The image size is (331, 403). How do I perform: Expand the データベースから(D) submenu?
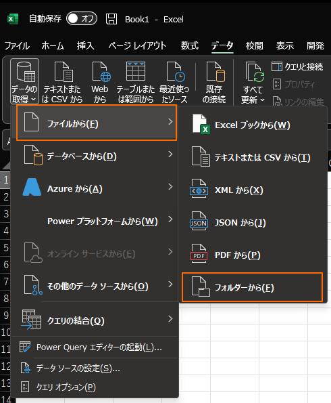click(x=97, y=156)
